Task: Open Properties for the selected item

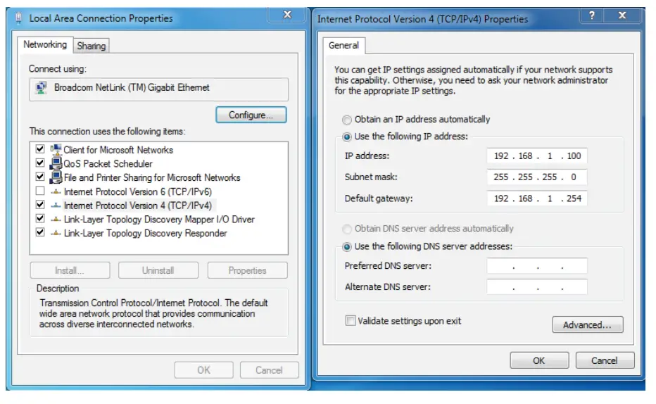Action: coord(247,270)
